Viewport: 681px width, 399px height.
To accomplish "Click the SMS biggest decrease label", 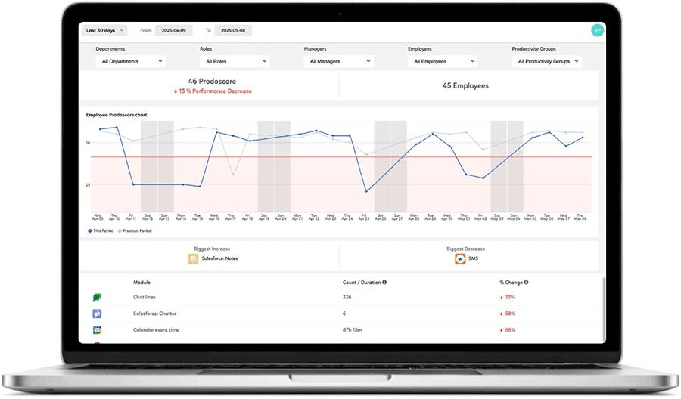I will pyautogui.click(x=474, y=258).
